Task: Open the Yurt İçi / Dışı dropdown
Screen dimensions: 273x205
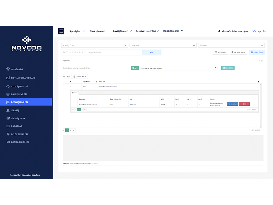Action: point(95,45)
